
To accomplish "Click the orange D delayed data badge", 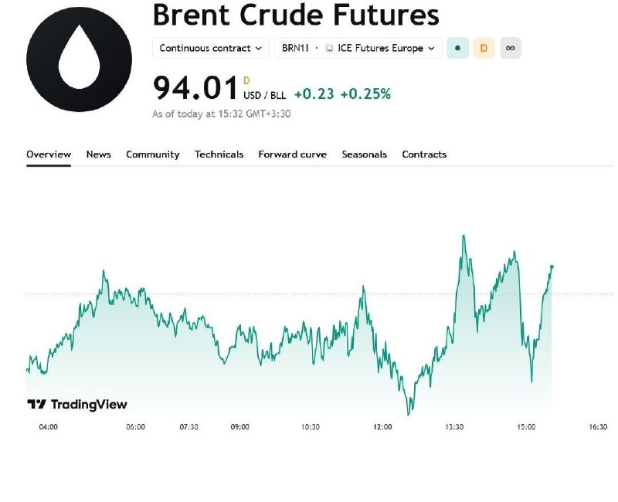I will (x=484, y=48).
